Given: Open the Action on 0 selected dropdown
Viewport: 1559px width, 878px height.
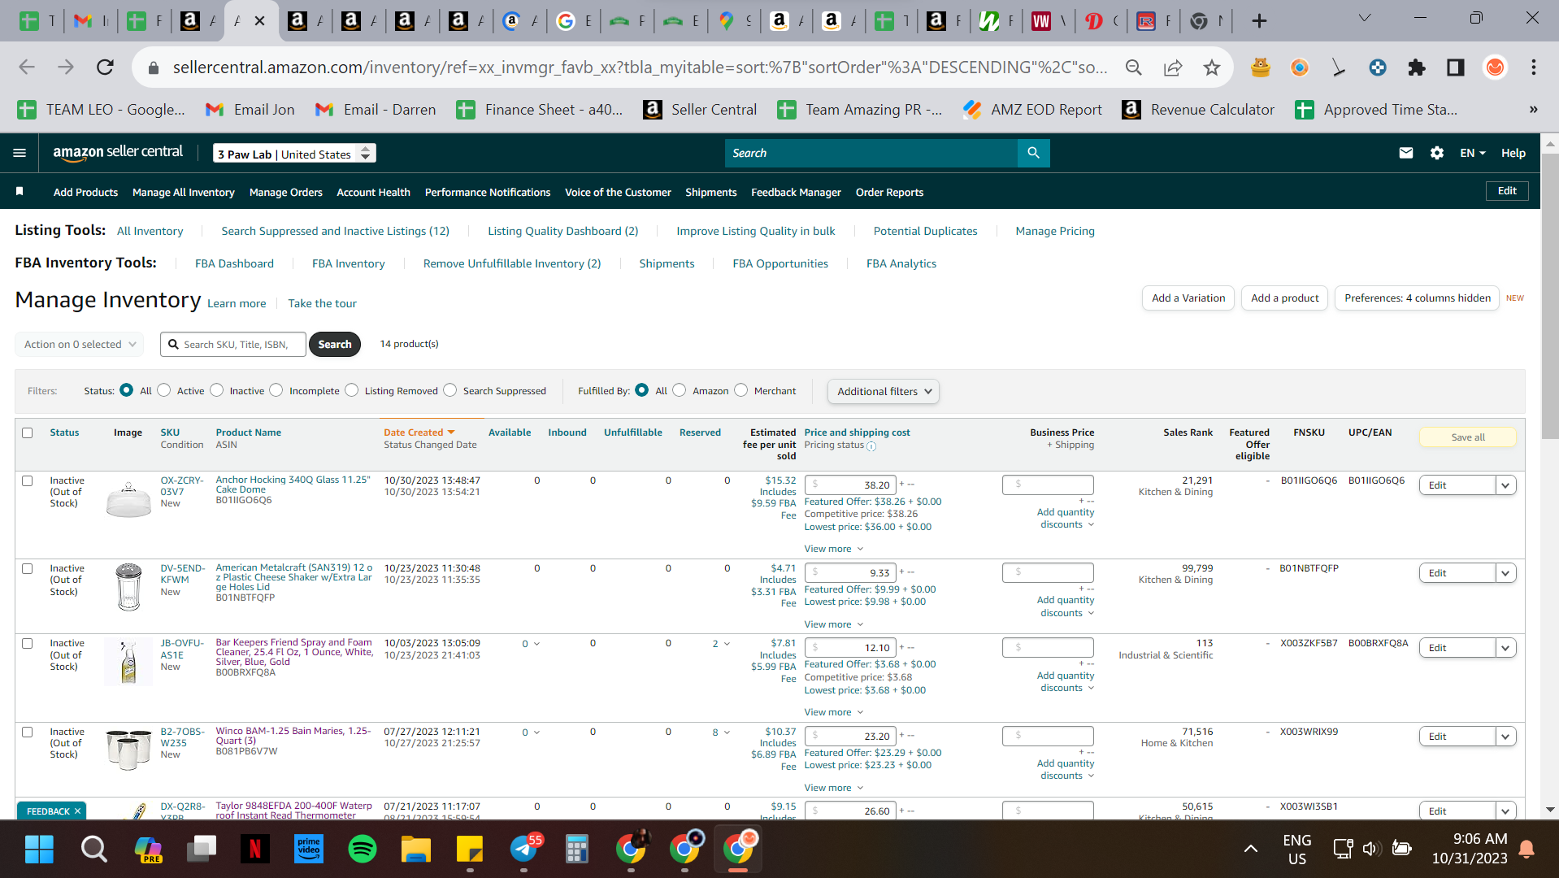Looking at the screenshot, I should 80,344.
